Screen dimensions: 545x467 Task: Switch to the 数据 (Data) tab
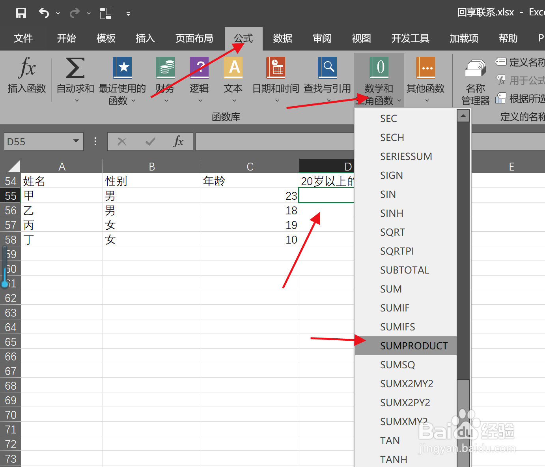[283, 38]
